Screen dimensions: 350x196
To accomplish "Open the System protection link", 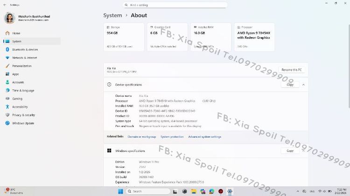I will [x=172, y=137].
